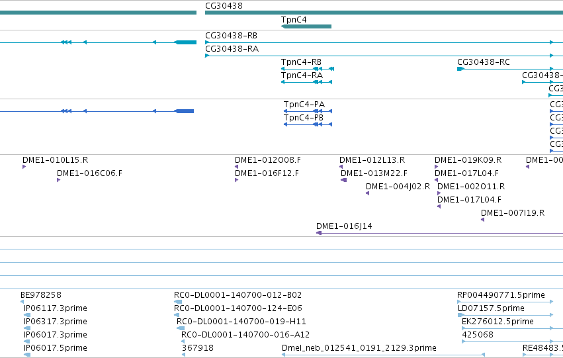Select clone end DME1-012L13.R
563x358 pixels.
pyautogui.click(x=372, y=160)
